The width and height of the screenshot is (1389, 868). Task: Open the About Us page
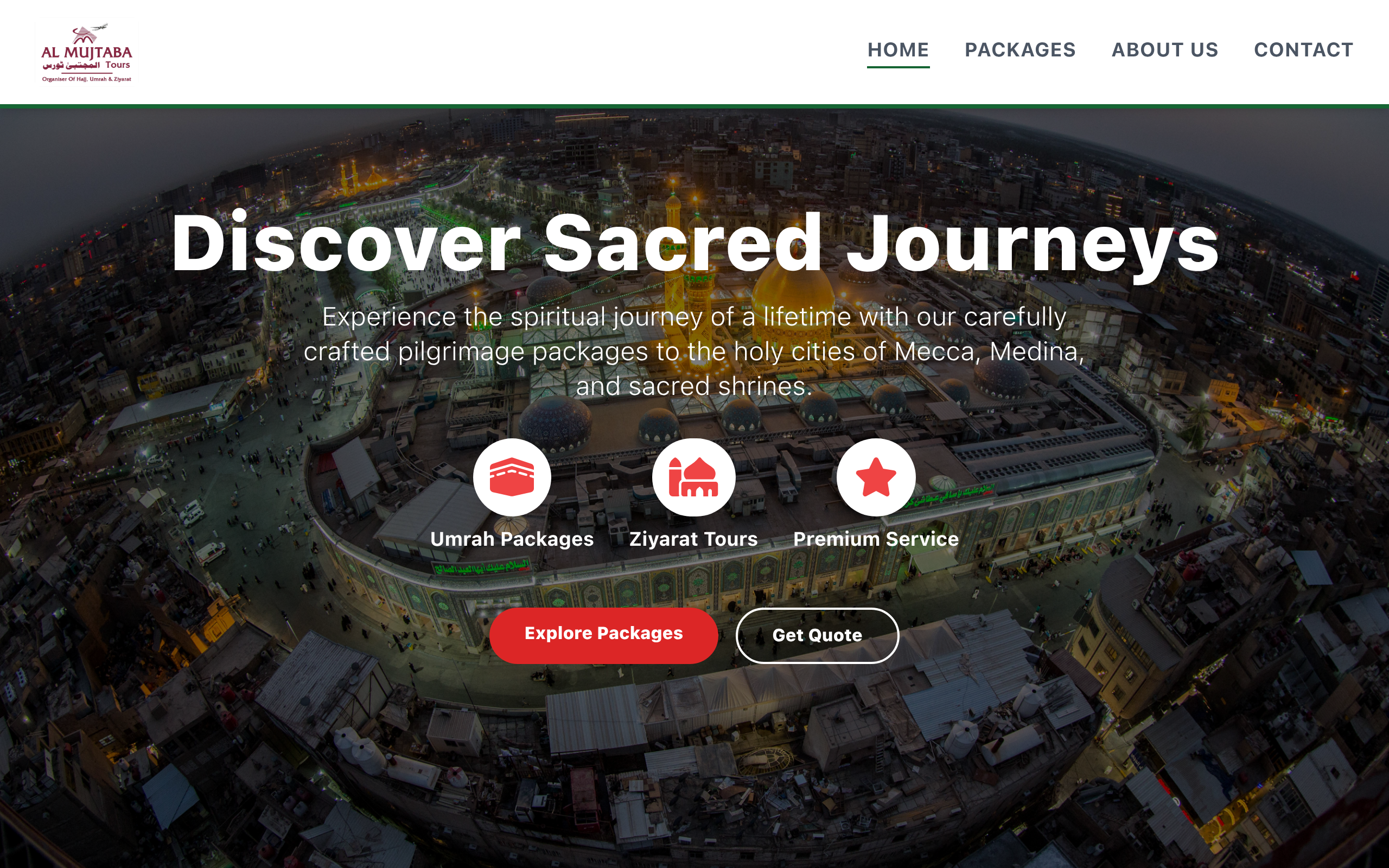click(1164, 50)
